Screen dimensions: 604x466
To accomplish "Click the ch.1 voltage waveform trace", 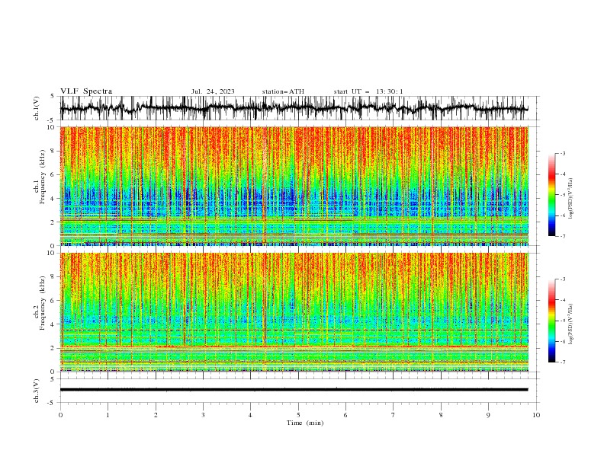I will click(x=294, y=108).
